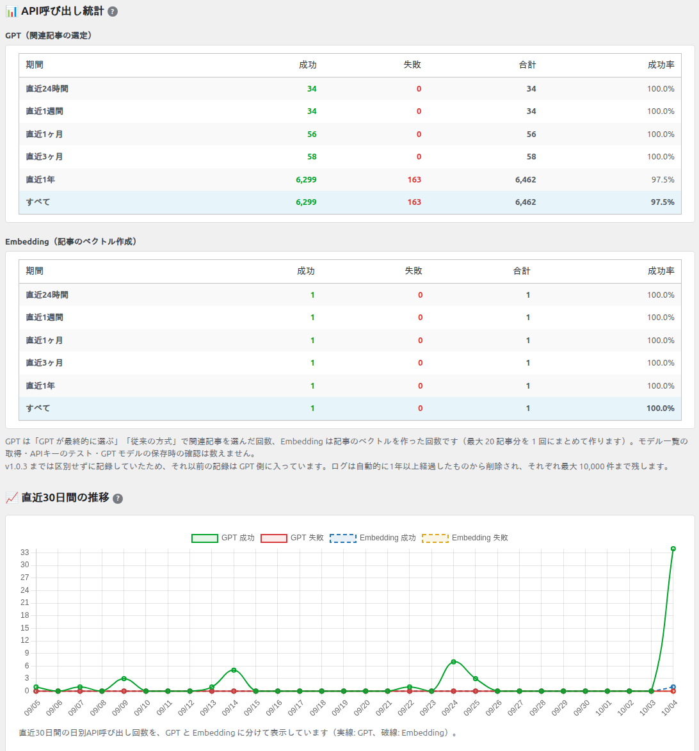This screenshot has height=751, width=699.
Task: Click 直近3ヶ月 label in Embedding table
Action: (45, 362)
